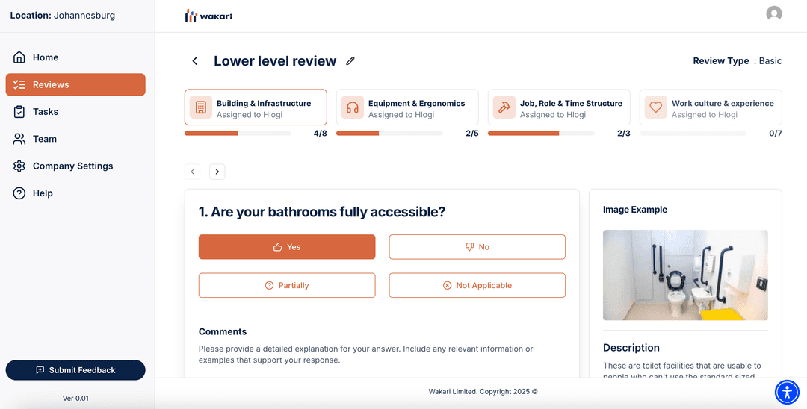Viewport: 807px width, 409px height.
Task: Click the Building & Infrastructure progress bar
Action: (238, 134)
